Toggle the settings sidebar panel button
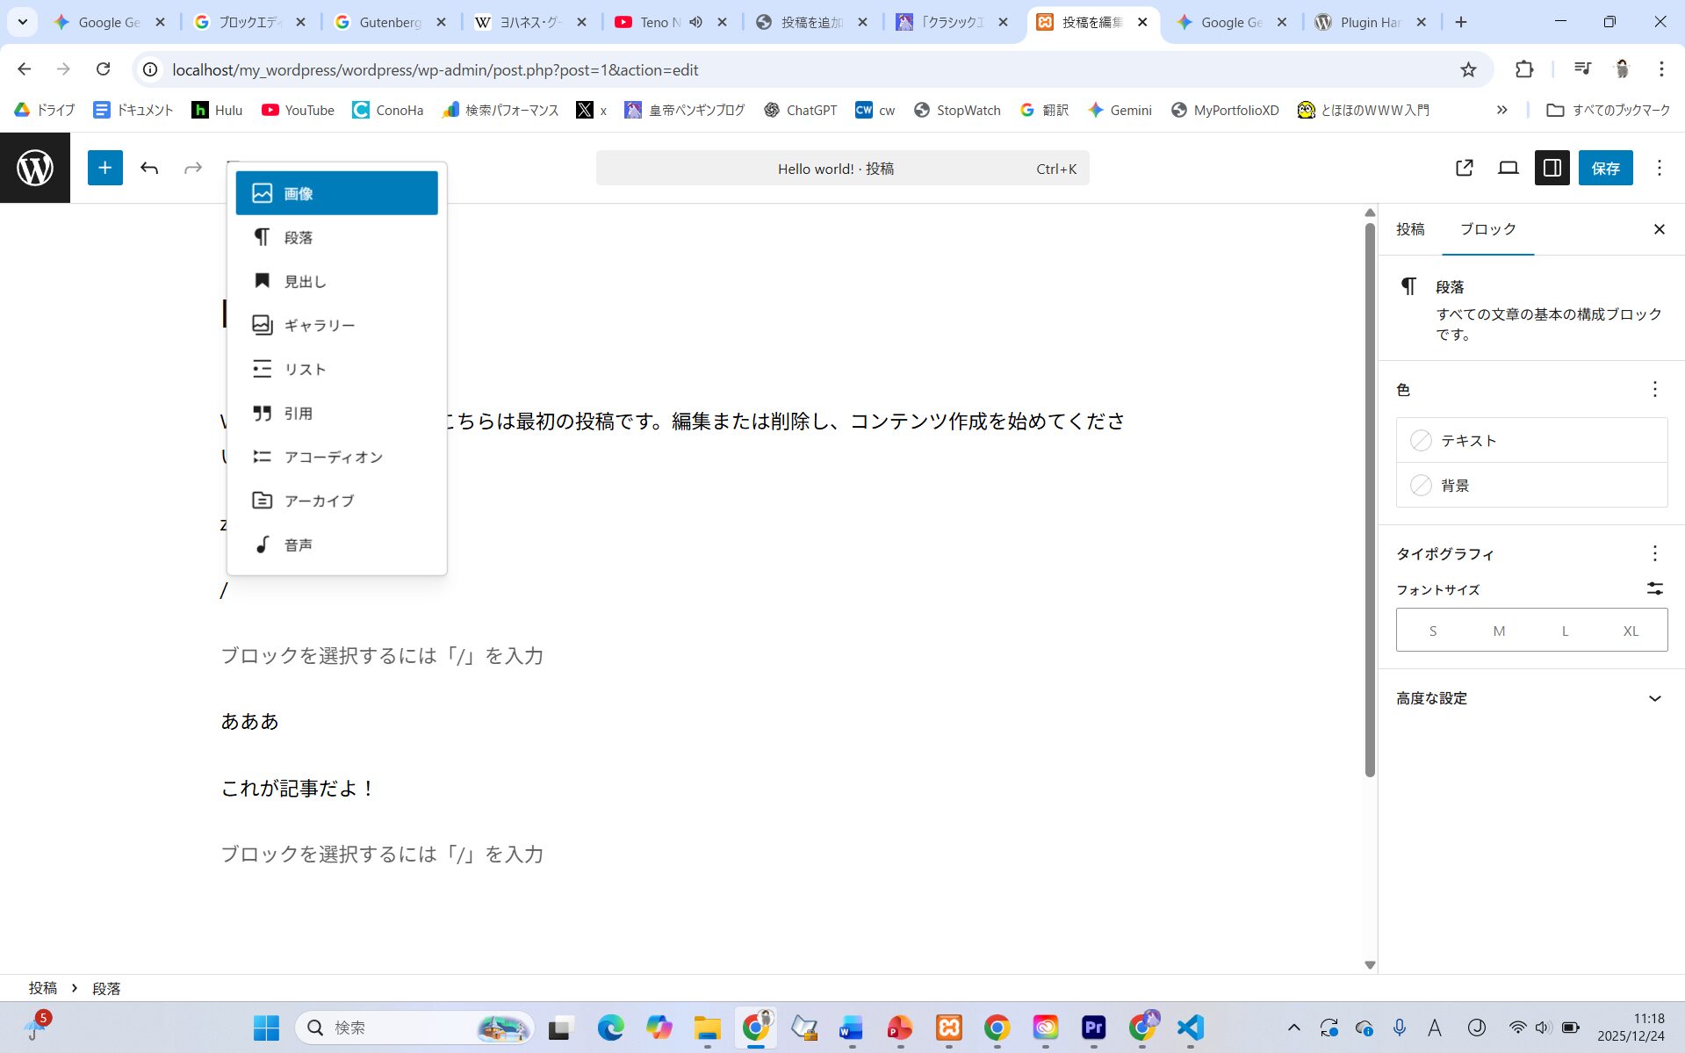The height and width of the screenshot is (1053, 1685). (x=1552, y=168)
